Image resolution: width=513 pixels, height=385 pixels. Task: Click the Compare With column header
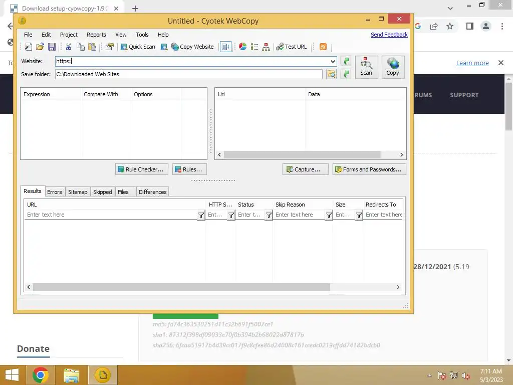point(105,94)
